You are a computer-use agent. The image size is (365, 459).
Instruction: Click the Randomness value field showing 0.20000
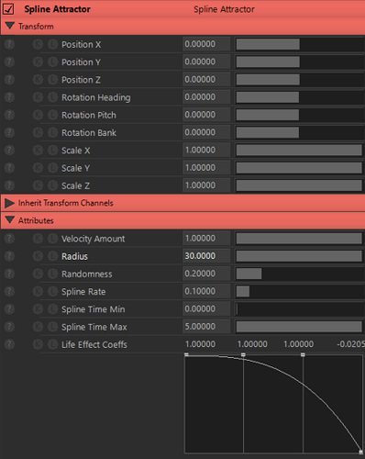click(206, 274)
